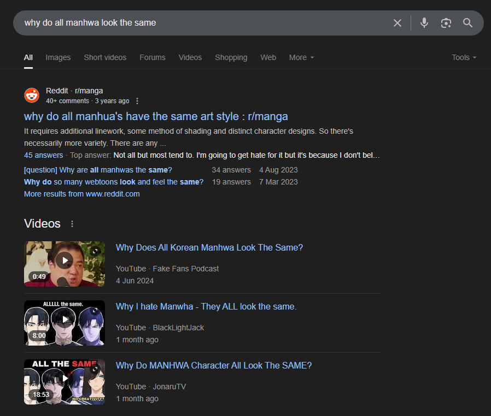The image size is (491, 416).
Task: Start voice search with the microphone icon
Action: click(424, 23)
